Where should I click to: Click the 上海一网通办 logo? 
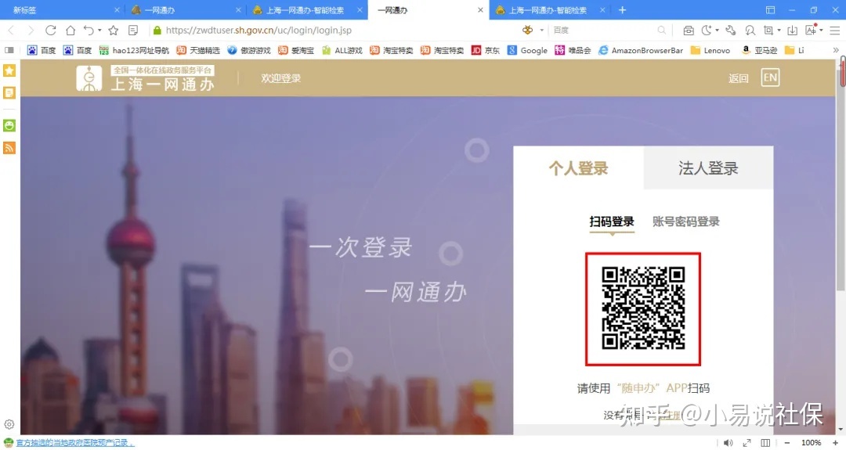146,78
